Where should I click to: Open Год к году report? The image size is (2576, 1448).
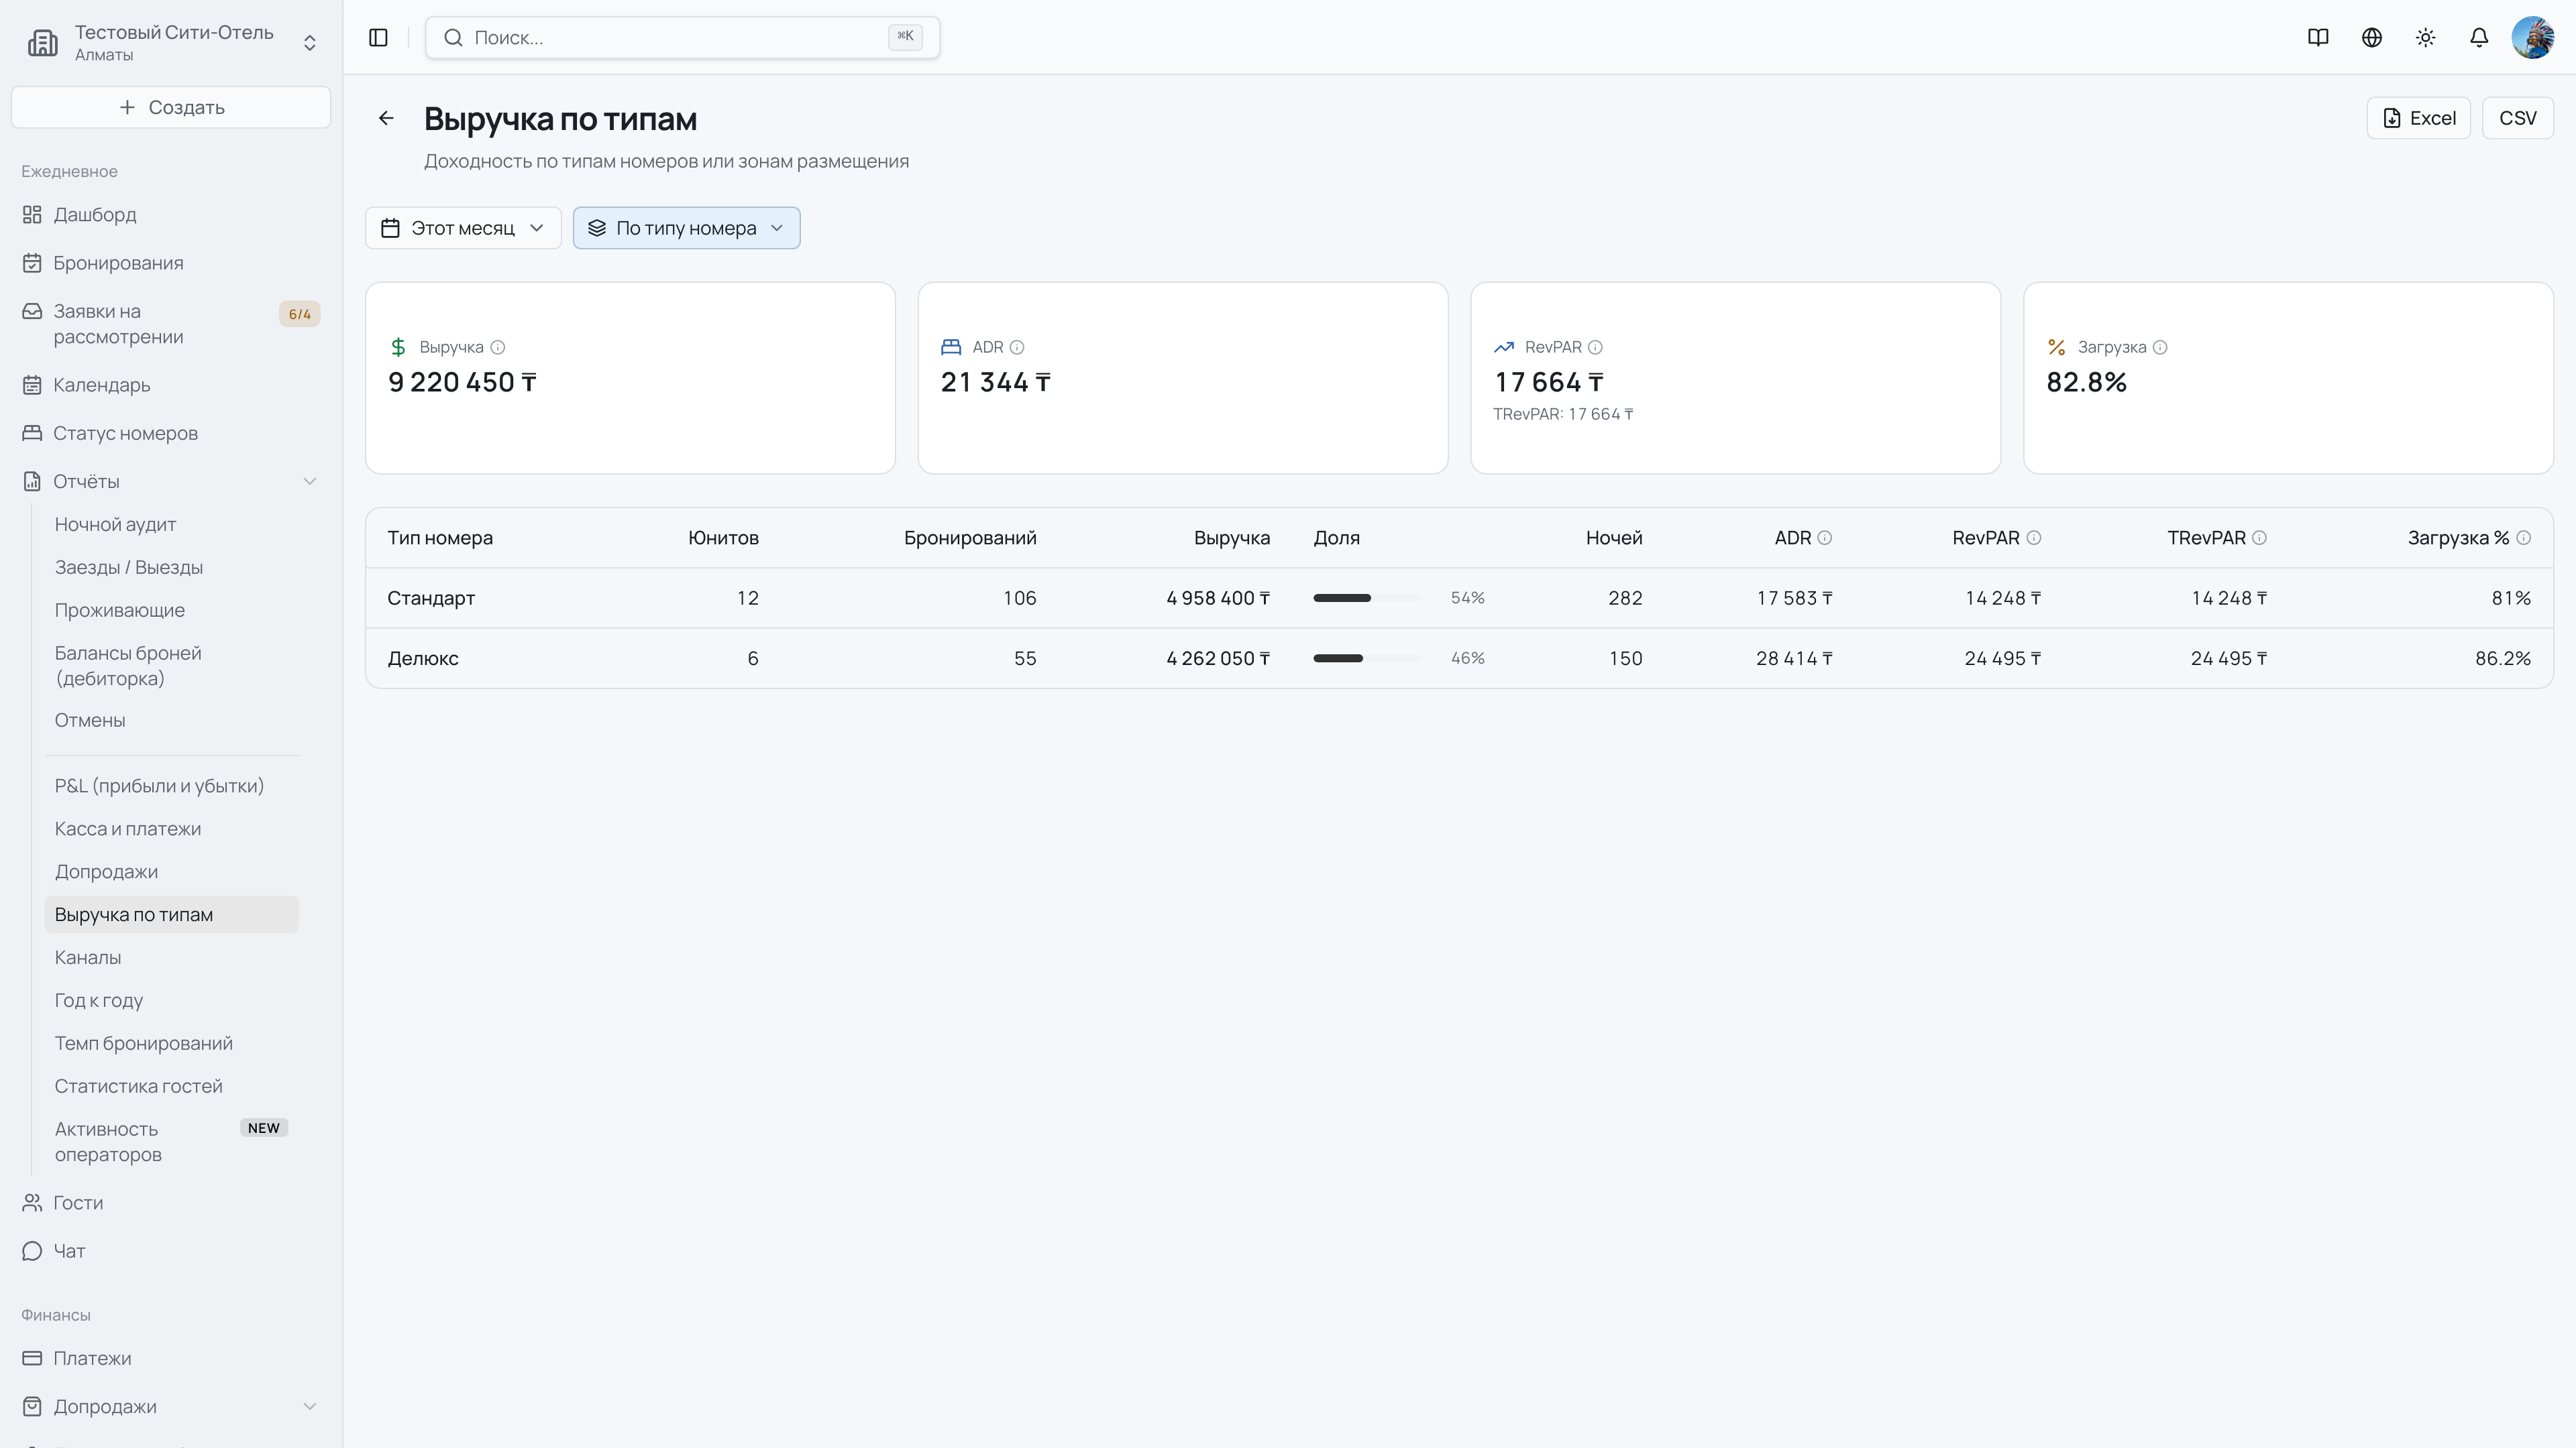[x=171, y=1000]
